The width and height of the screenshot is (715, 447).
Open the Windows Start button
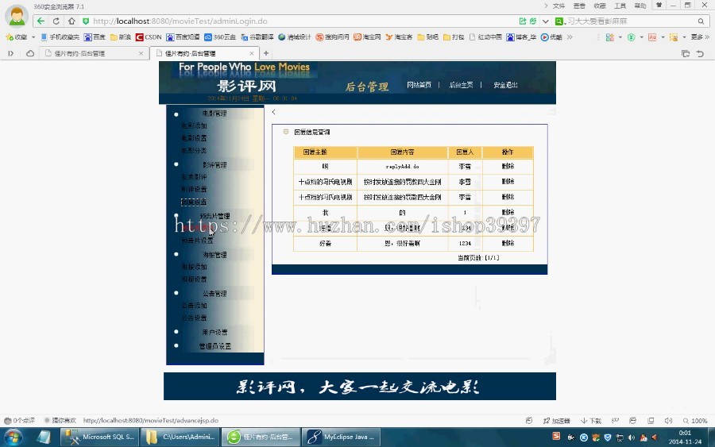13,437
